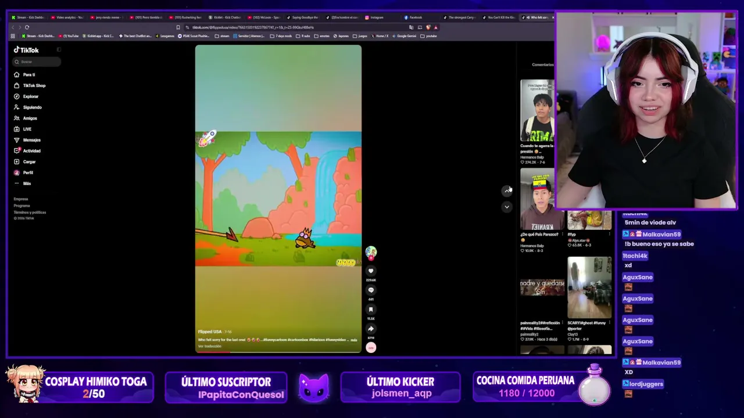Save video with the bookmark icon
The height and width of the screenshot is (418, 744).
pos(371,309)
